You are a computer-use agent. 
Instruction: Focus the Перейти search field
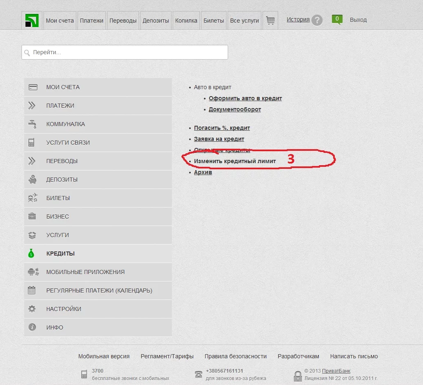pos(125,53)
